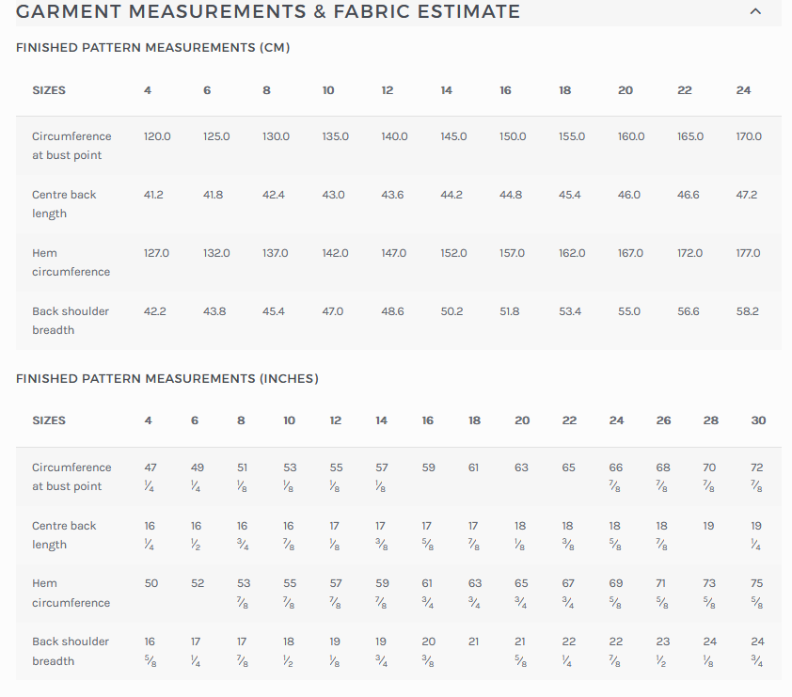Click the Garment Measurements & Fabric Estimate heading
The image size is (792, 697).
(x=268, y=12)
